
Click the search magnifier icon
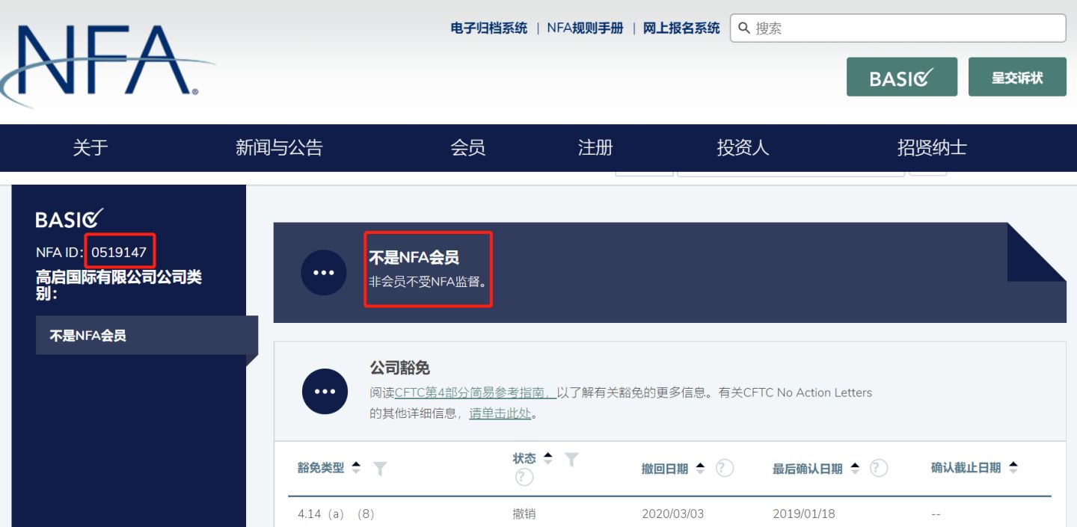pos(743,28)
